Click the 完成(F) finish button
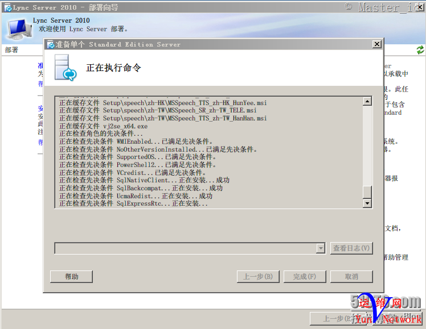The width and height of the screenshot is (426, 329). (305, 276)
